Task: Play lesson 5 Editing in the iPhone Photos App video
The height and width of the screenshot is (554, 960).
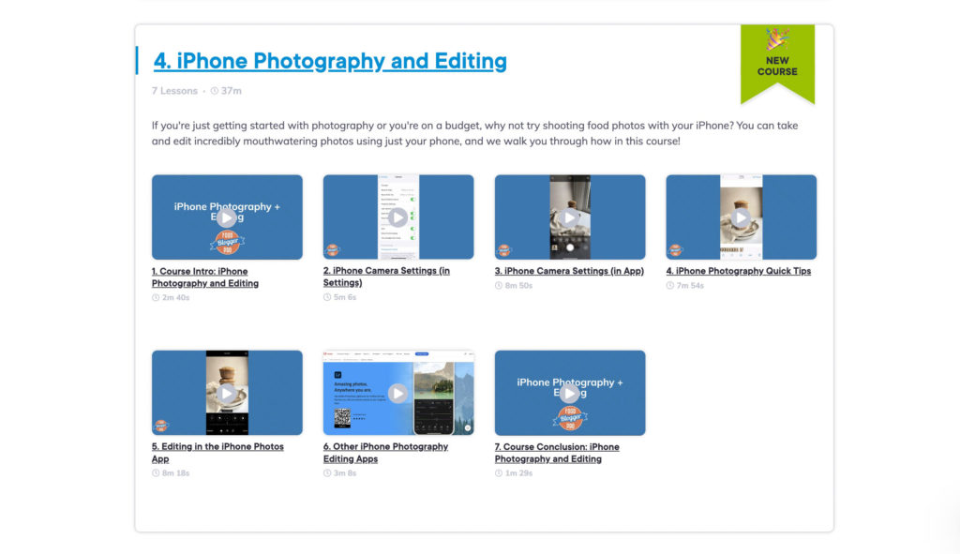Action: click(227, 393)
